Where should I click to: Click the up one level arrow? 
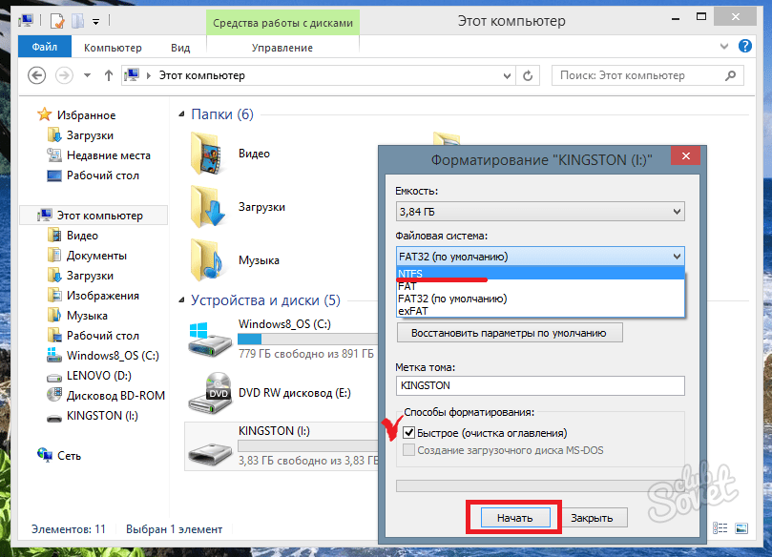click(109, 75)
